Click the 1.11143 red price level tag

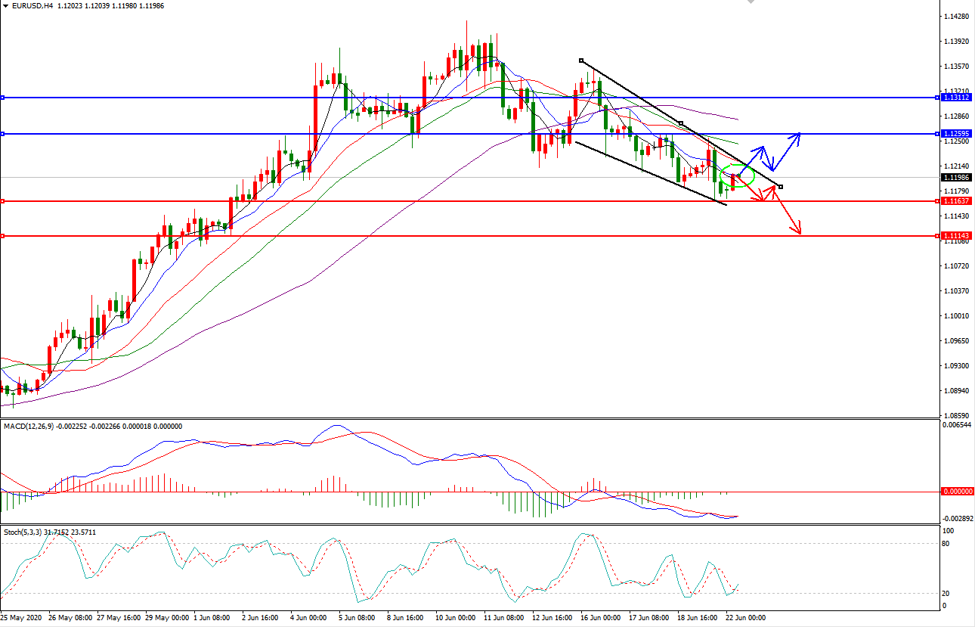[956, 236]
